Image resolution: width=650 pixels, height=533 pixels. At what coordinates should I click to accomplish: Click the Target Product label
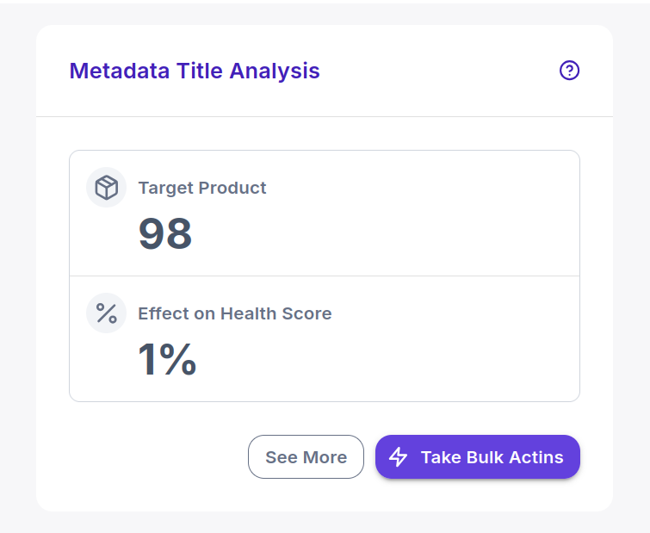201,188
